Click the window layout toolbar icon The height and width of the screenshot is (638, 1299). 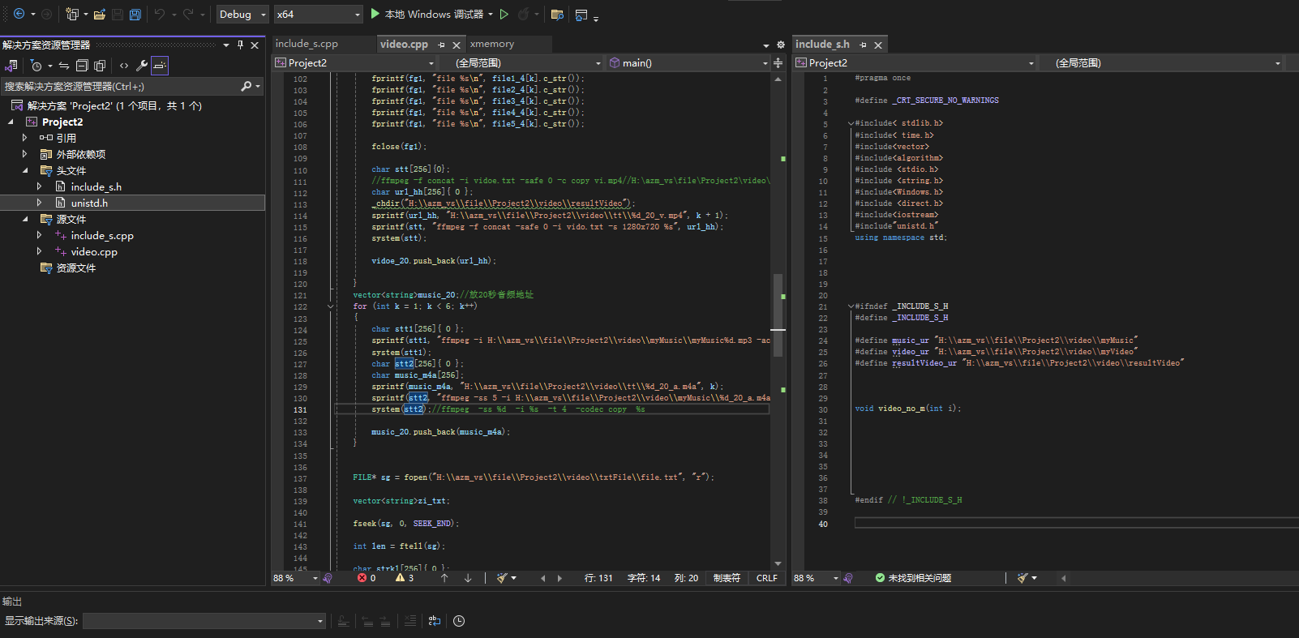click(581, 15)
